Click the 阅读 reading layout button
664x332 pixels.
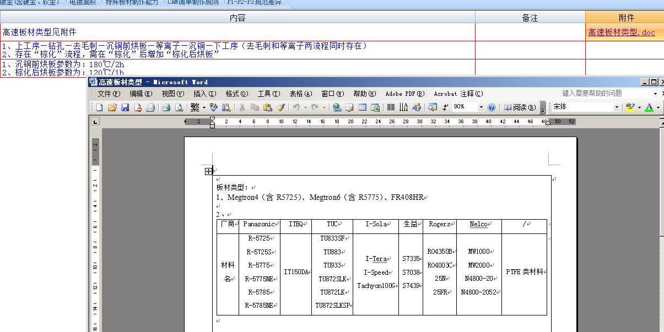pos(519,107)
